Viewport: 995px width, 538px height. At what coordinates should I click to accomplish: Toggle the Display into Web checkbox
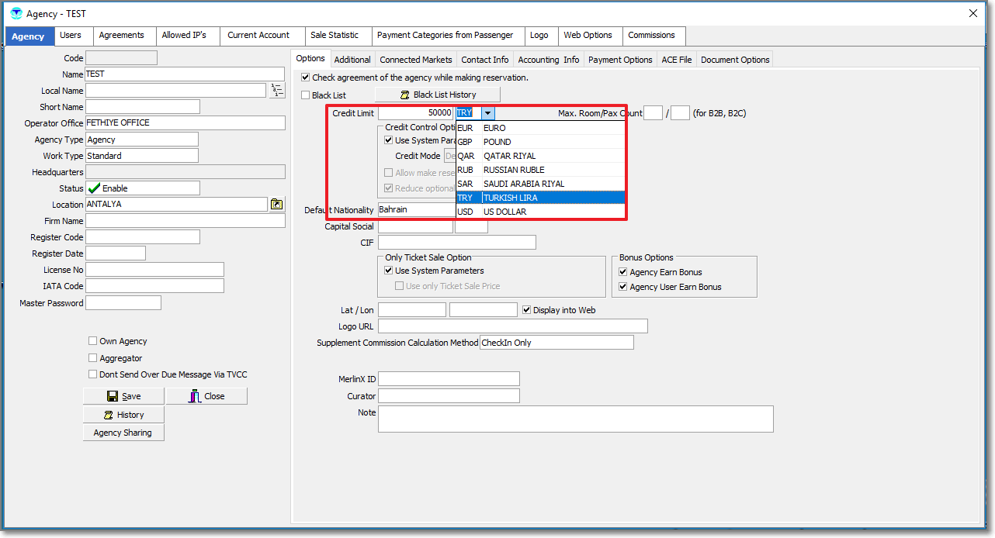click(527, 310)
